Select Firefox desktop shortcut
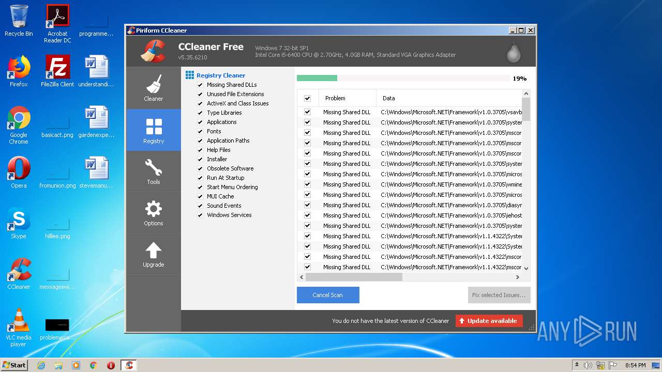The image size is (662, 372). coord(19,71)
